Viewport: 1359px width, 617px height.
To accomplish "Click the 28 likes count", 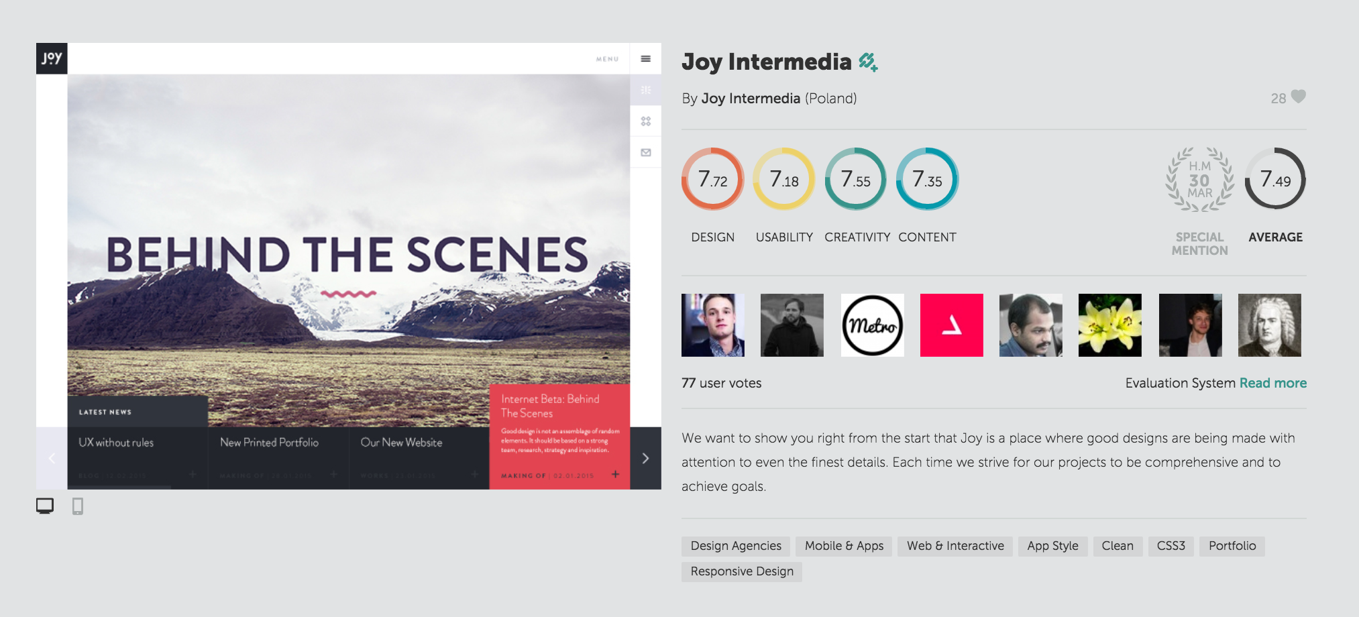I will pyautogui.click(x=1279, y=99).
